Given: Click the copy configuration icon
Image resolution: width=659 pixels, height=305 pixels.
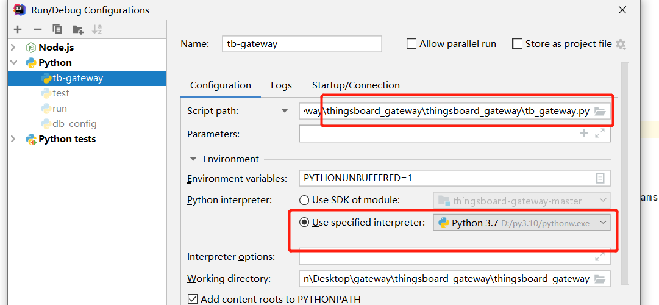Looking at the screenshot, I should pyautogui.click(x=57, y=29).
